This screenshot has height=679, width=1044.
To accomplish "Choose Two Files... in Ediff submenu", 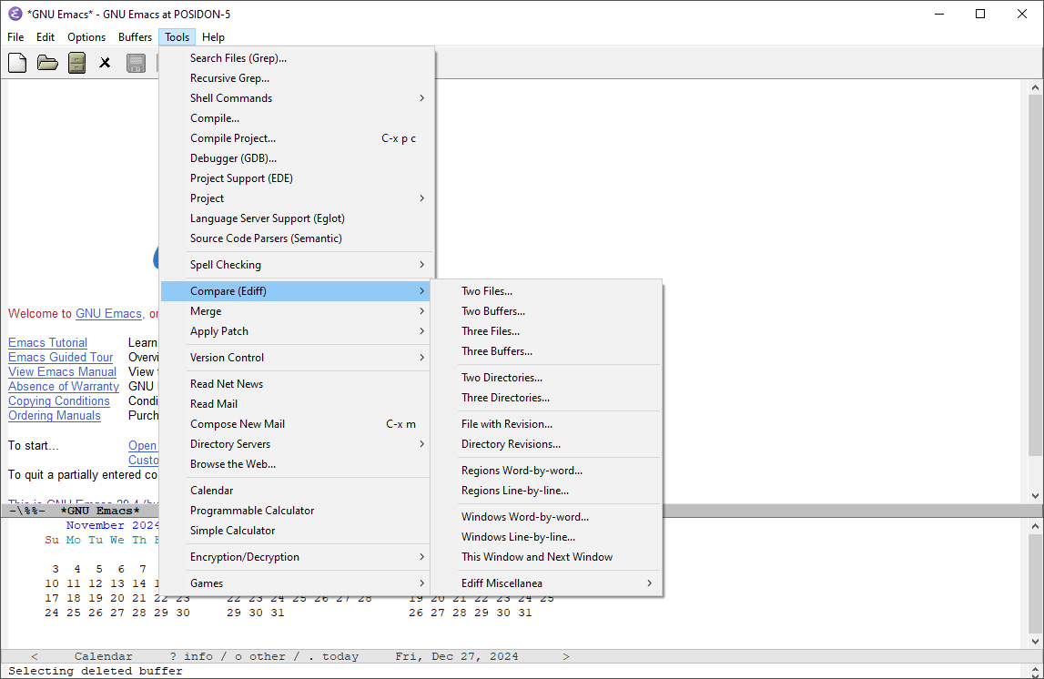I will pos(547,291).
